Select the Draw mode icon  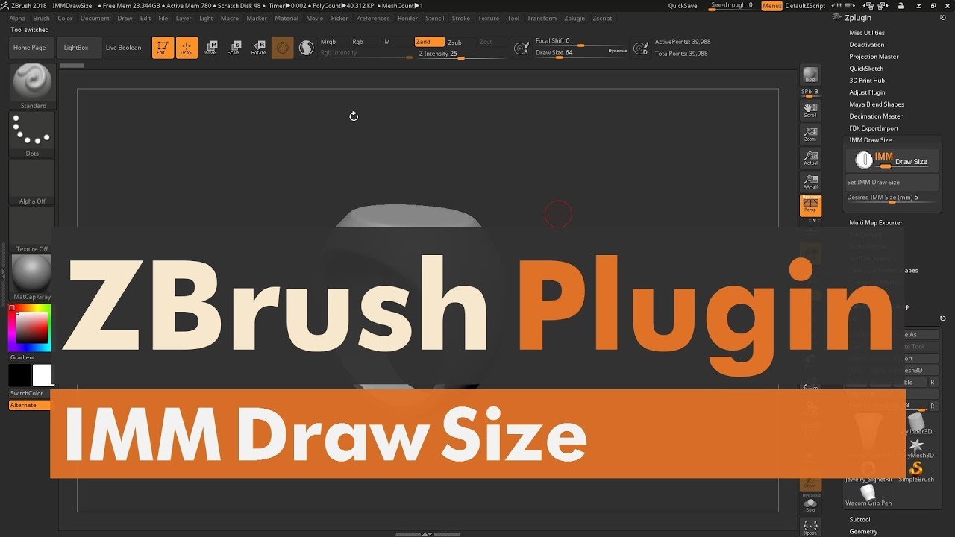[187, 48]
